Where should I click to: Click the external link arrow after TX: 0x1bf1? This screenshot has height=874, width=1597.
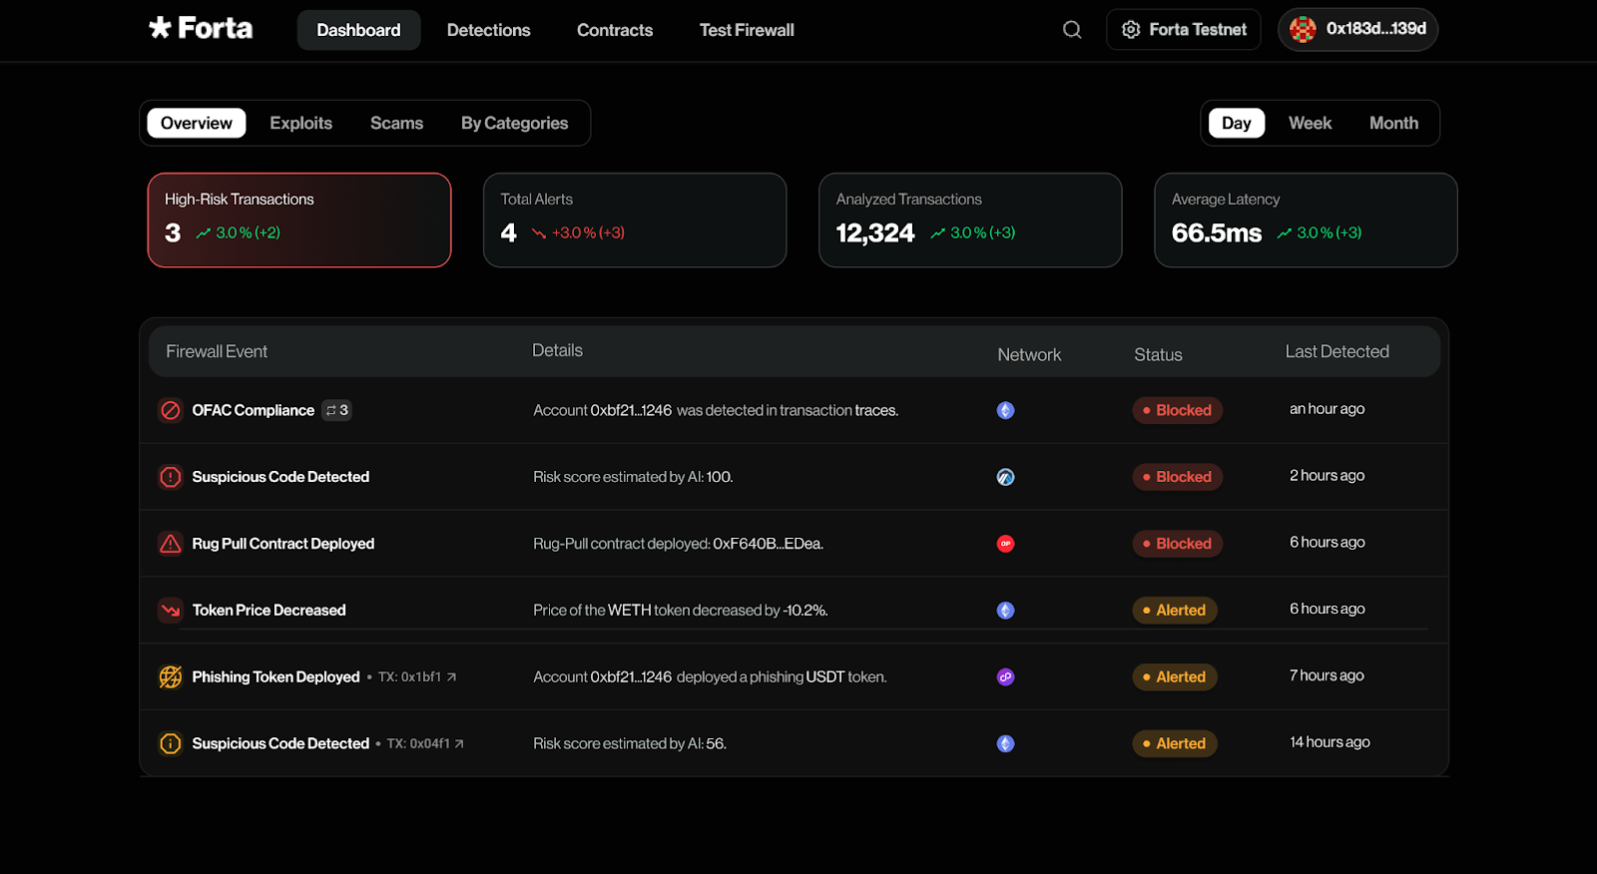click(451, 676)
